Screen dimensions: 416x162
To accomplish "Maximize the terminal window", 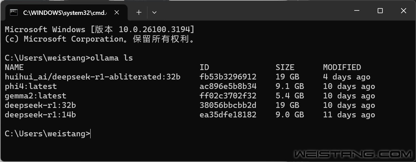I will tap(380, 11).
